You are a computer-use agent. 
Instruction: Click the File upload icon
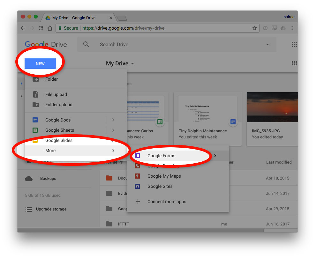coord(35,94)
